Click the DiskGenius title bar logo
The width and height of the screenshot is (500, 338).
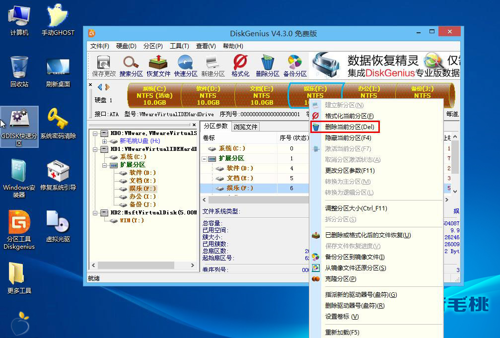click(92, 33)
